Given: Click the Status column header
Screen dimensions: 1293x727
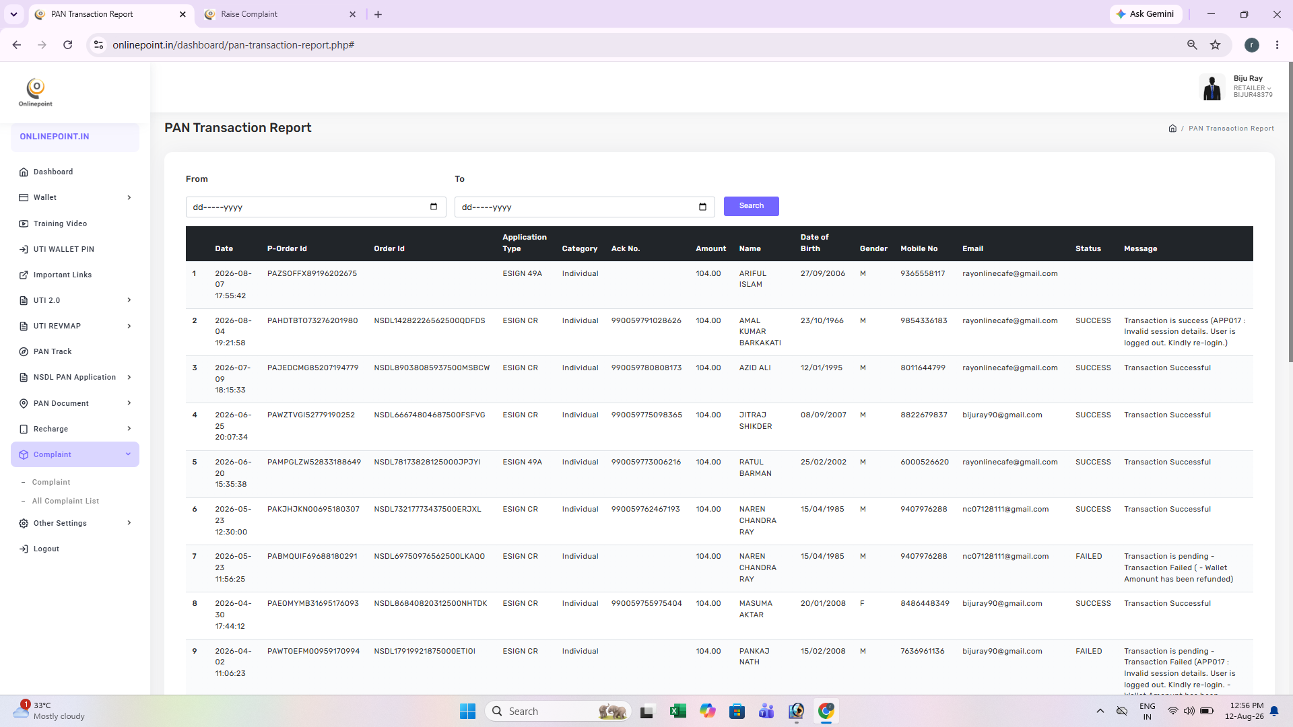Looking at the screenshot, I should (x=1088, y=248).
